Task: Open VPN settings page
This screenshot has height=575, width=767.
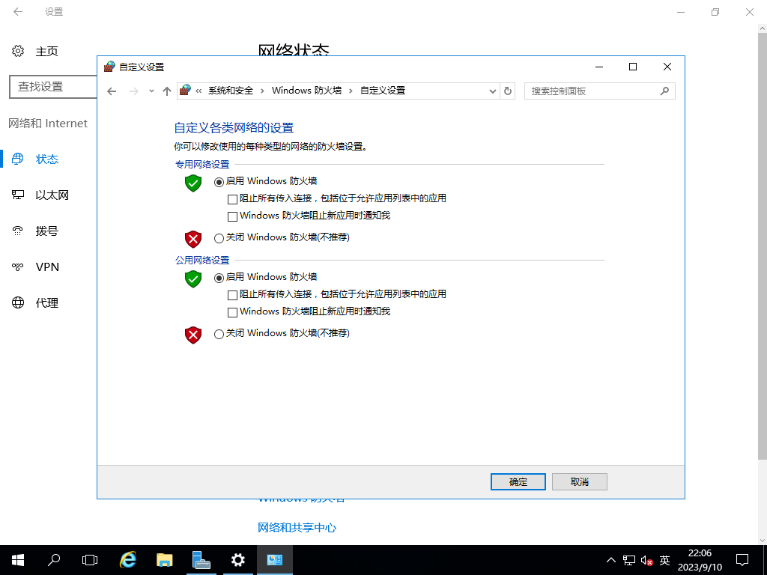Action: (x=49, y=267)
